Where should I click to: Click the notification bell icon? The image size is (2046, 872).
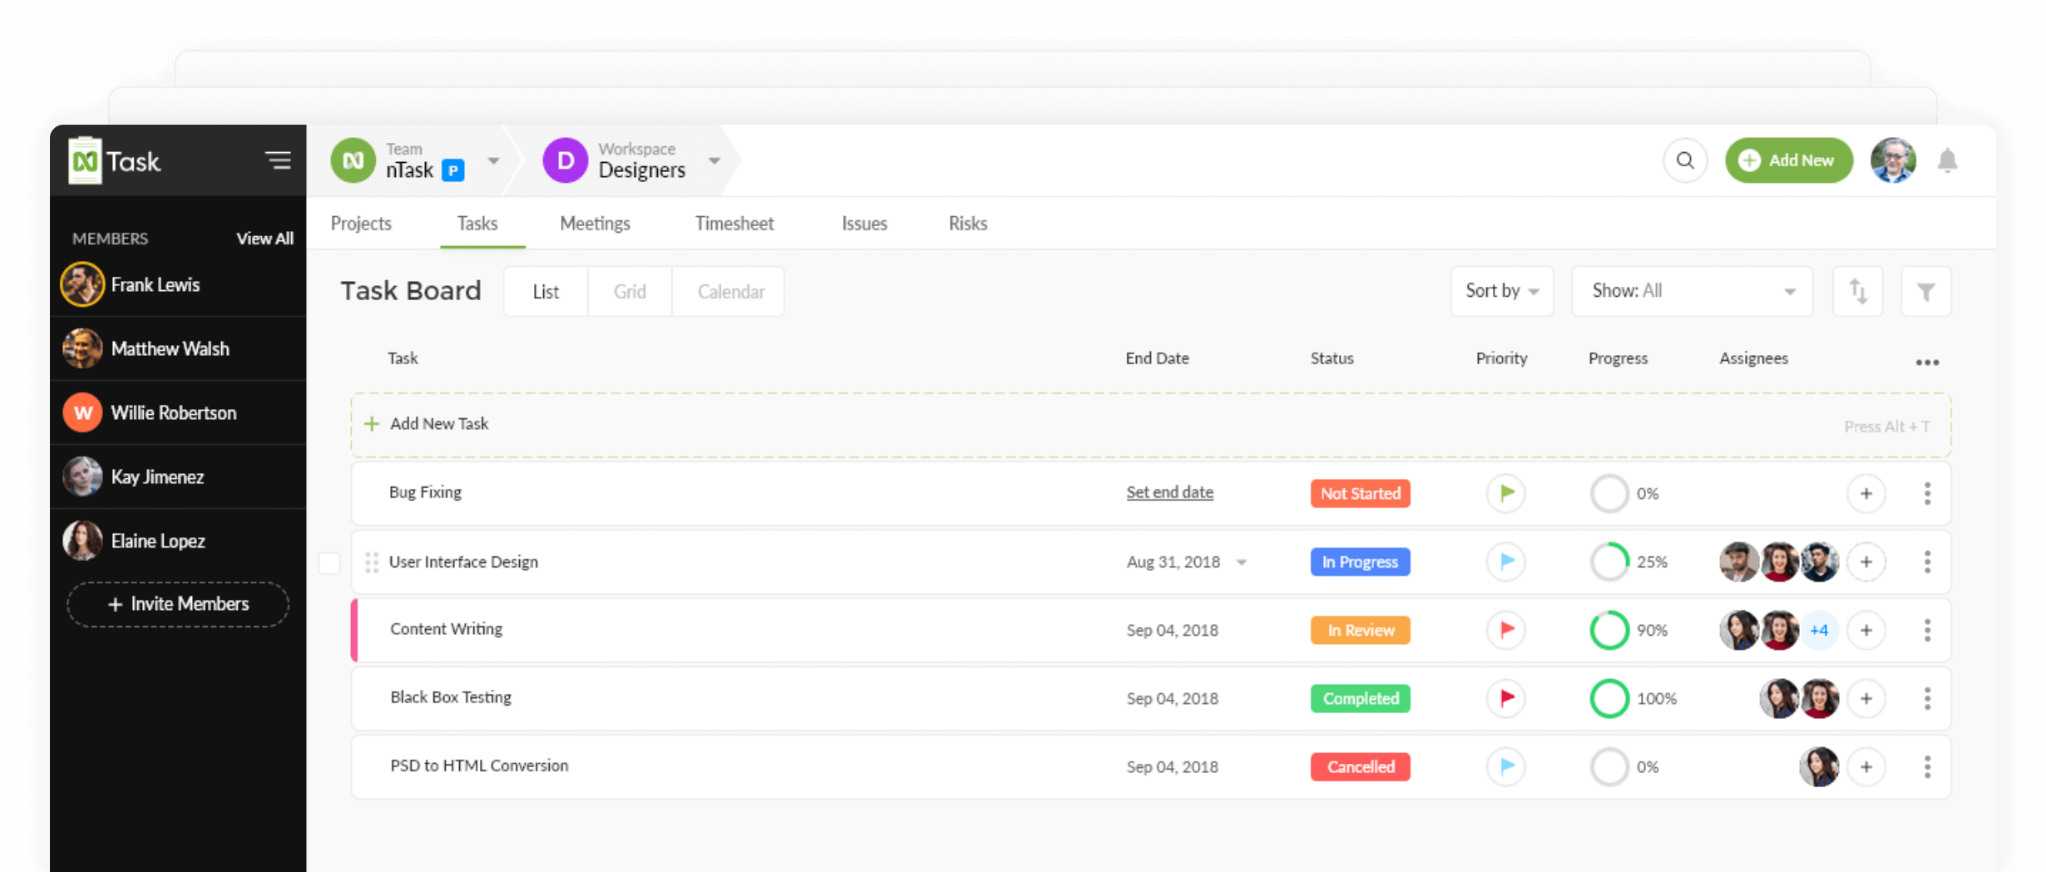pos(1947,160)
